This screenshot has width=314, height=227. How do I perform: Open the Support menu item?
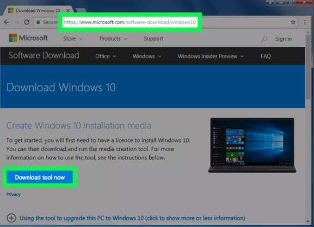153,39
